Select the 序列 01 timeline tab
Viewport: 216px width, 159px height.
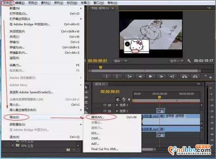pos(101,84)
